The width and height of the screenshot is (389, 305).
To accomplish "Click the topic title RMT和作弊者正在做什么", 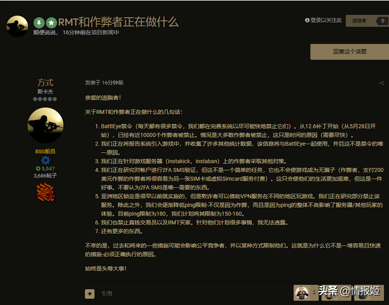I will coord(118,22).
